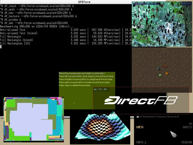Viewport: 193px width, 145px height.
Task: Click the terminal's block text cursor
Action: coord(1,47)
